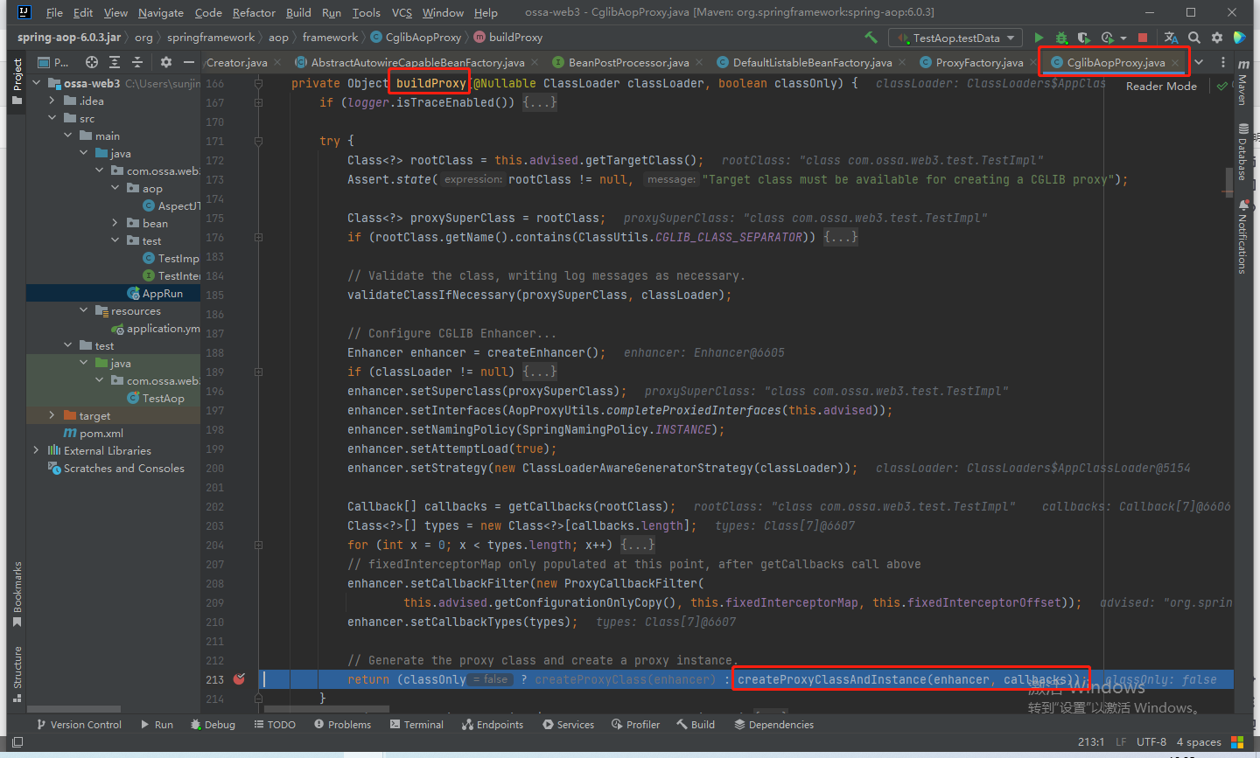
Task: Click the 4 spaces indent widget
Action: point(1199,741)
